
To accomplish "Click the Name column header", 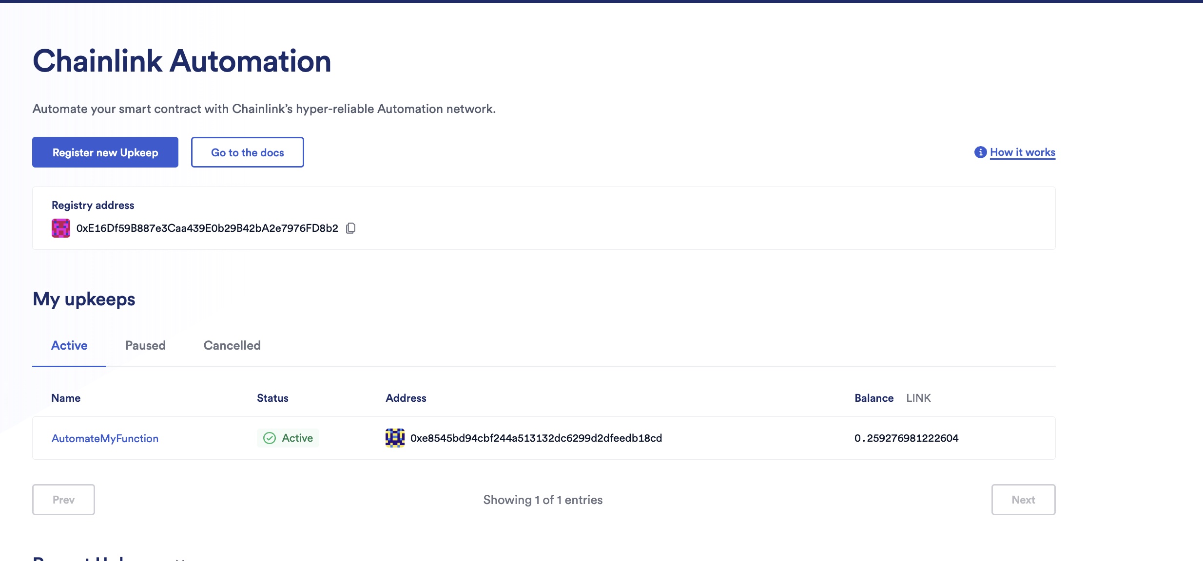I will [66, 398].
